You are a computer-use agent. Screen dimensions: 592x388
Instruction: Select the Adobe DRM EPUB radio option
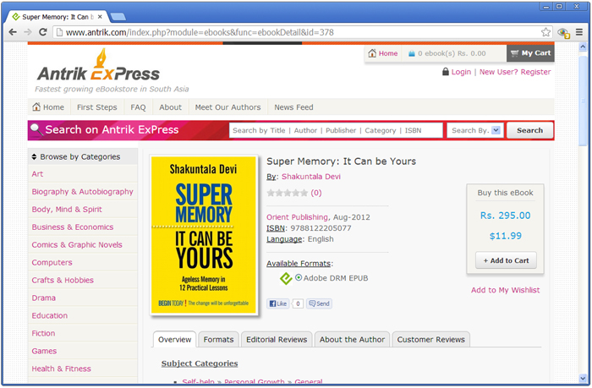click(299, 277)
